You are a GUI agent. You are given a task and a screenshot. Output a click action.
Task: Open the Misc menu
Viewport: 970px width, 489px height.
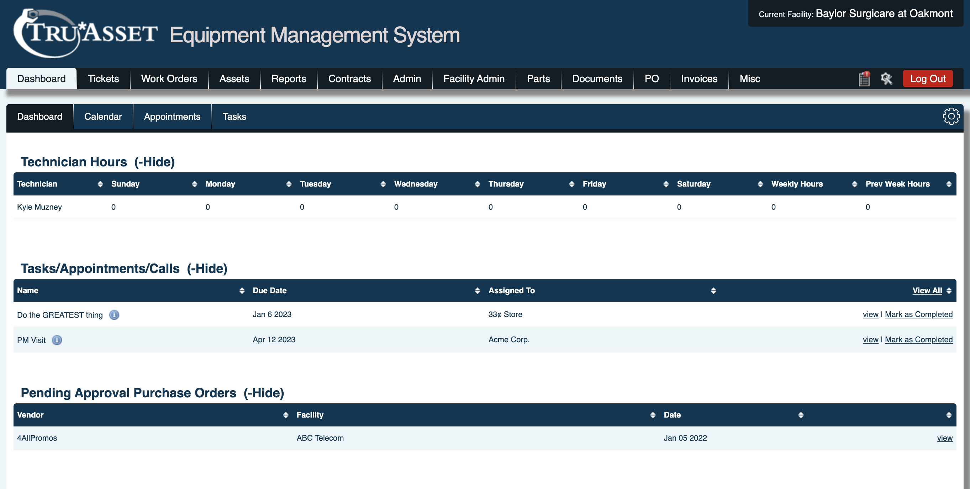750,79
